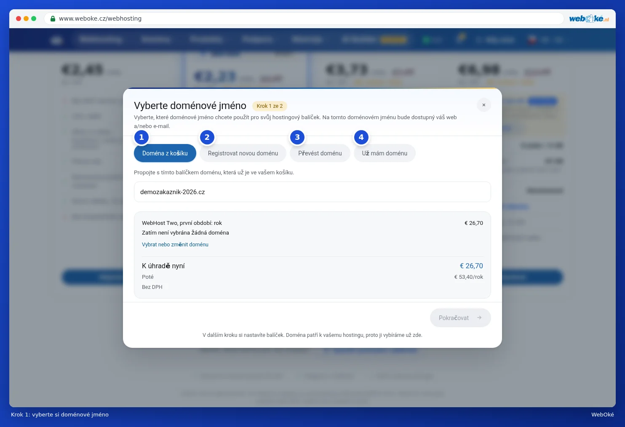Click the WebOké logo in browser bar

(589, 19)
